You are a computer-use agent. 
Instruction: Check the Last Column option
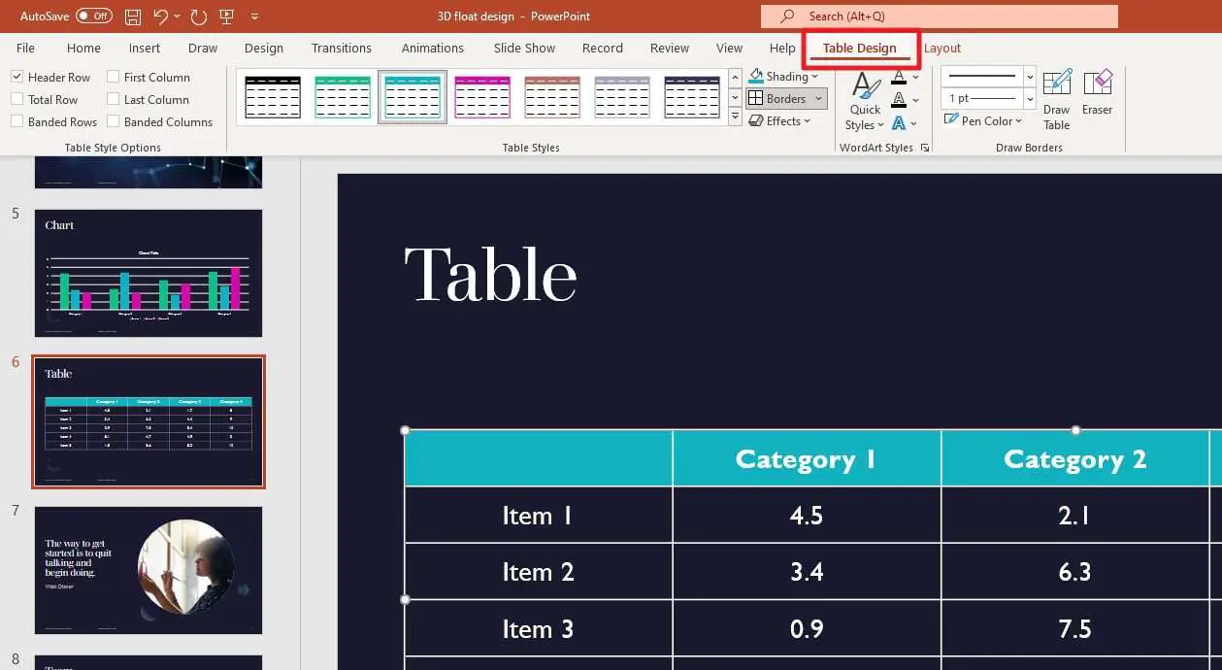[x=113, y=99]
